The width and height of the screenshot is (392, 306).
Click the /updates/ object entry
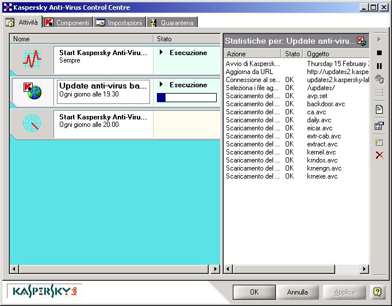[x=321, y=88]
